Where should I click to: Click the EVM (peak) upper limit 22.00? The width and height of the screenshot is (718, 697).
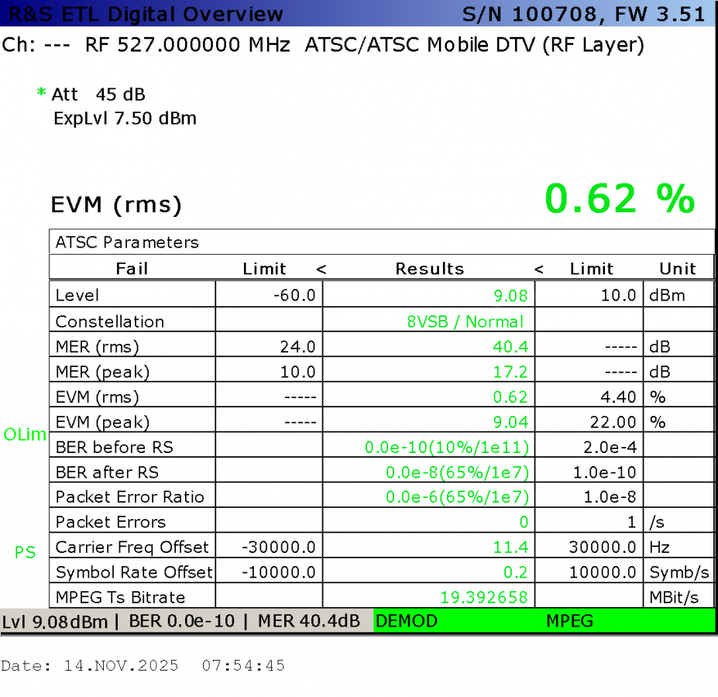(x=614, y=422)
